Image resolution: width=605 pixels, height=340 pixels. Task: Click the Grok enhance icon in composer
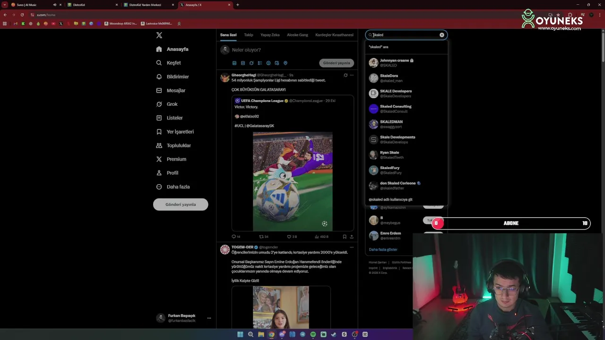(x=251, y=63)
